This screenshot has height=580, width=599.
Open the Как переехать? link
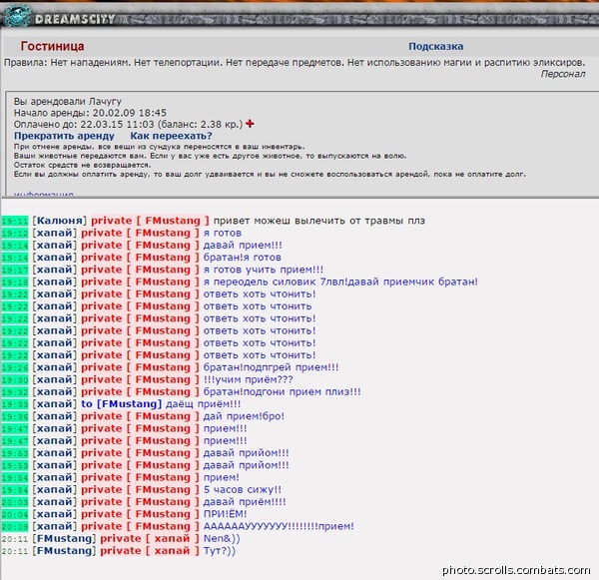171,136
